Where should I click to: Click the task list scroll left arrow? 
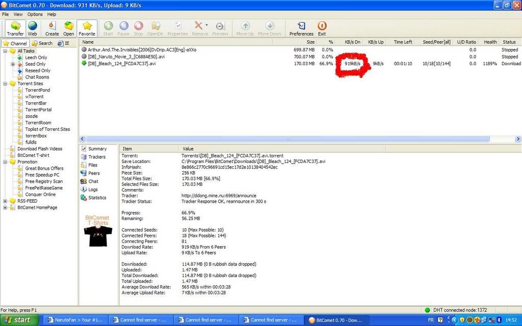(83, 139)
